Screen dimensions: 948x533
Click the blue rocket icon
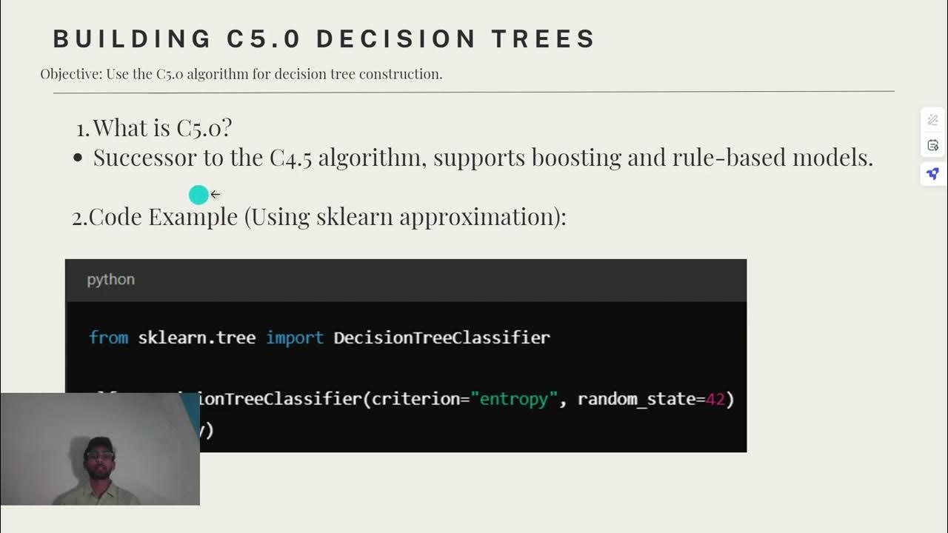pos(932,173)
